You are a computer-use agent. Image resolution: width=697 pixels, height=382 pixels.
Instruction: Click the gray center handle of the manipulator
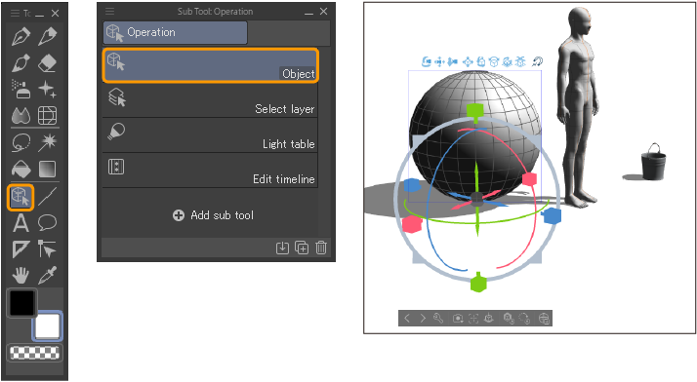[x=476, y=199]
